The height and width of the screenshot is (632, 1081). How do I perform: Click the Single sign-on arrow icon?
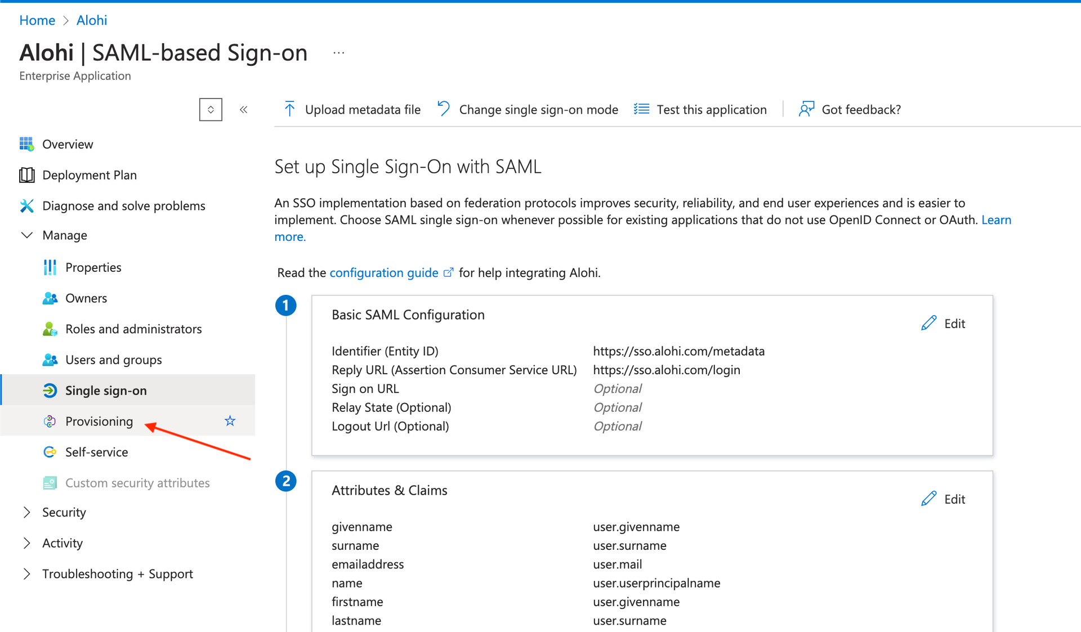(x=50, y=391)
